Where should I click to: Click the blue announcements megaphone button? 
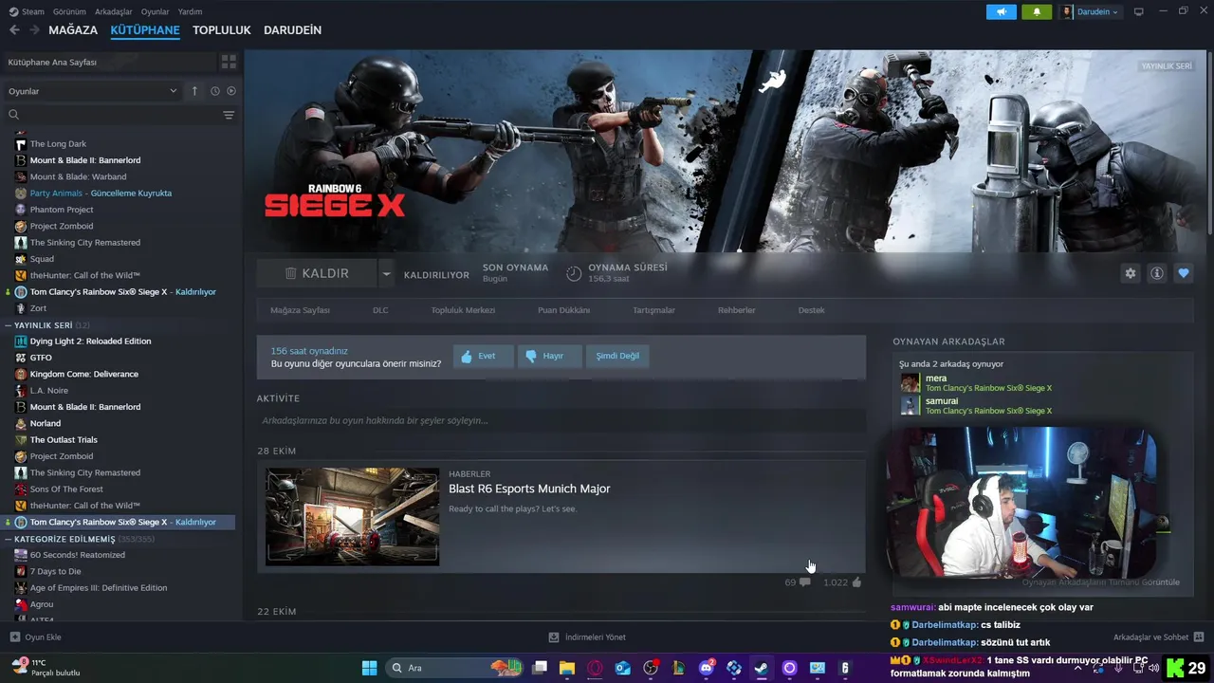[x=1001, y=11]
